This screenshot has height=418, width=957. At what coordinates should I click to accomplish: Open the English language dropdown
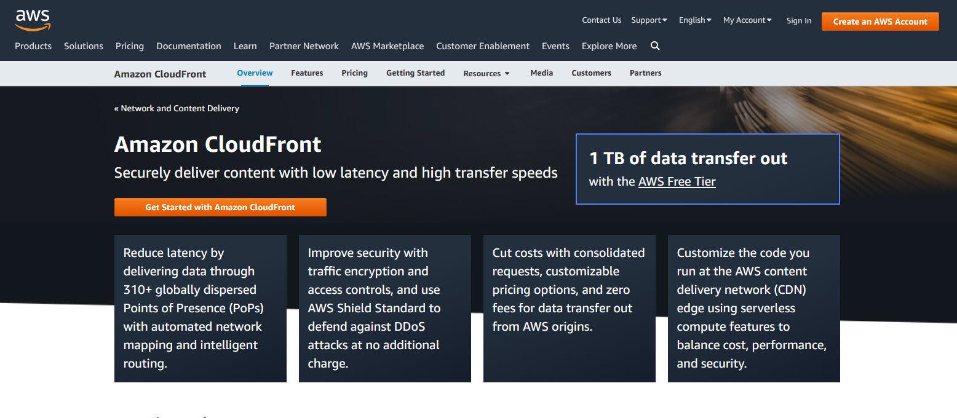[695, 20]
